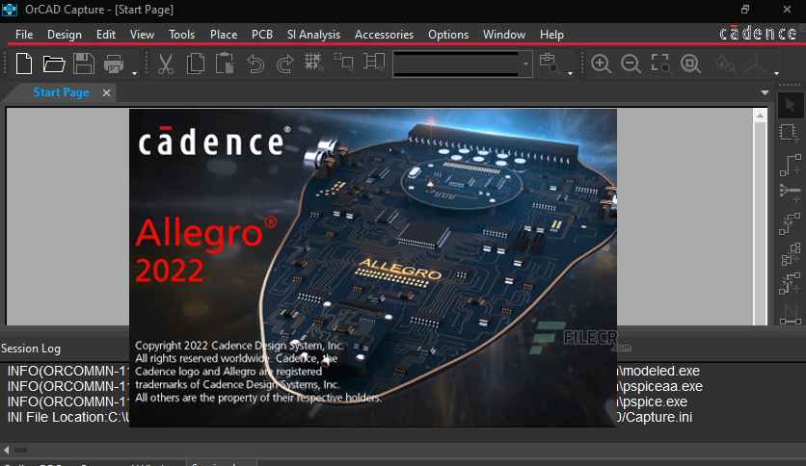This screenshot has width=806, height=466.
Task: Click the New document icon
Action: (x=24, y=65)
